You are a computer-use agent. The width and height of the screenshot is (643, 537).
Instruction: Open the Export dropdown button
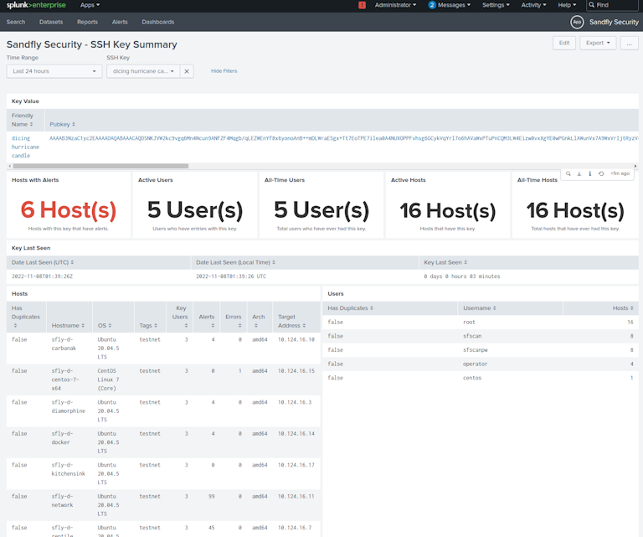click(598, 43)
